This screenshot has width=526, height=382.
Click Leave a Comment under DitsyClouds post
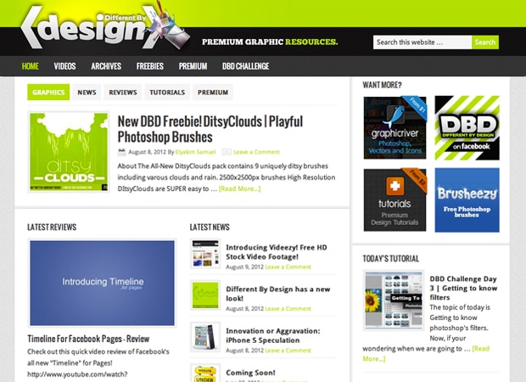click(x=256, y=152)
